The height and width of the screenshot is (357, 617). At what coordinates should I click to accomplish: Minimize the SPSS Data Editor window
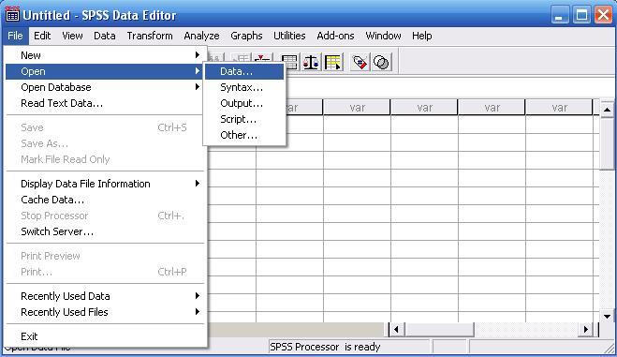pos(560,15)
